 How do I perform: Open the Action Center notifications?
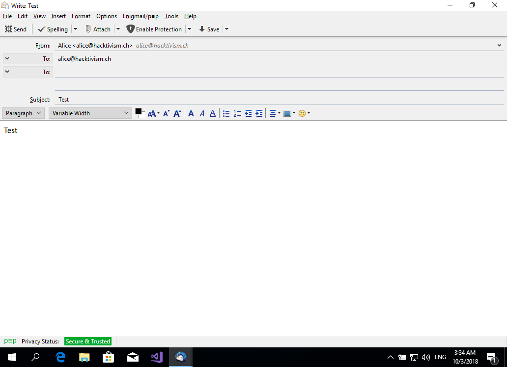point(492,357)
